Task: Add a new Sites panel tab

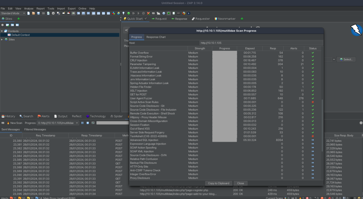Action: point(18,19)
